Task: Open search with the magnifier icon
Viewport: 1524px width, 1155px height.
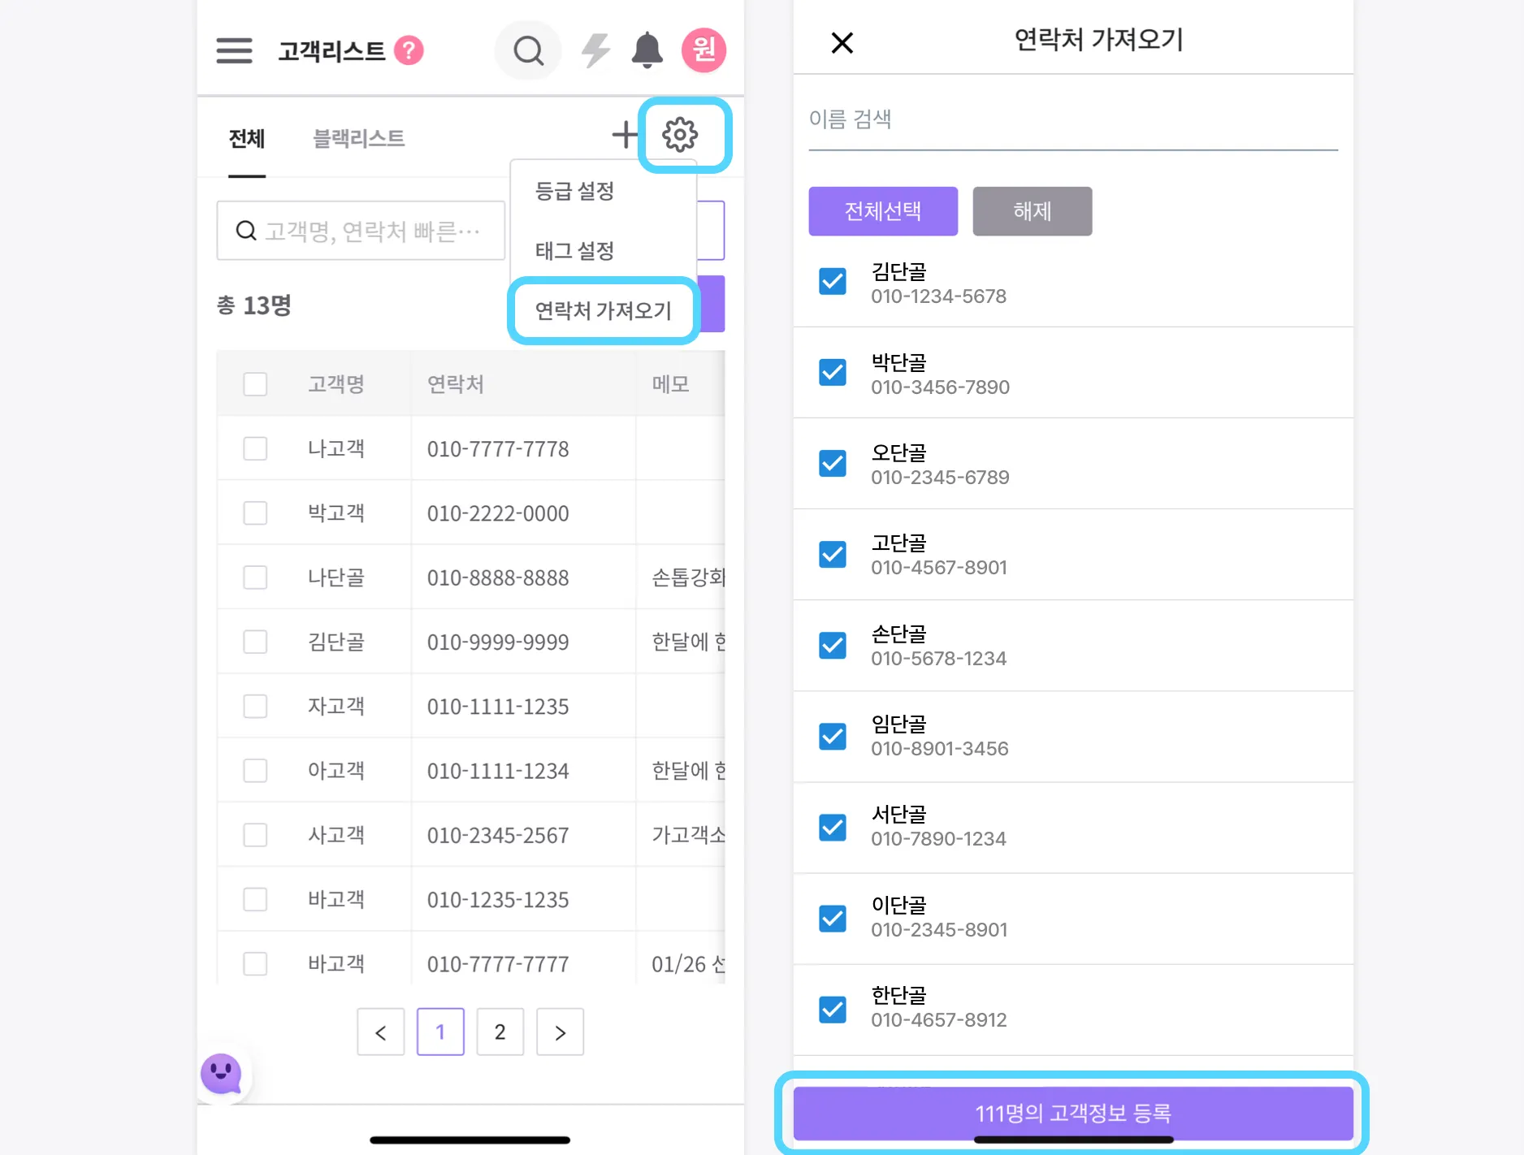Action: (528, 50)
